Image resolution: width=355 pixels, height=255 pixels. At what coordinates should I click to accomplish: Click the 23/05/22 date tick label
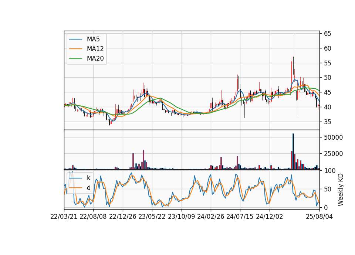[x=152, y=217]
